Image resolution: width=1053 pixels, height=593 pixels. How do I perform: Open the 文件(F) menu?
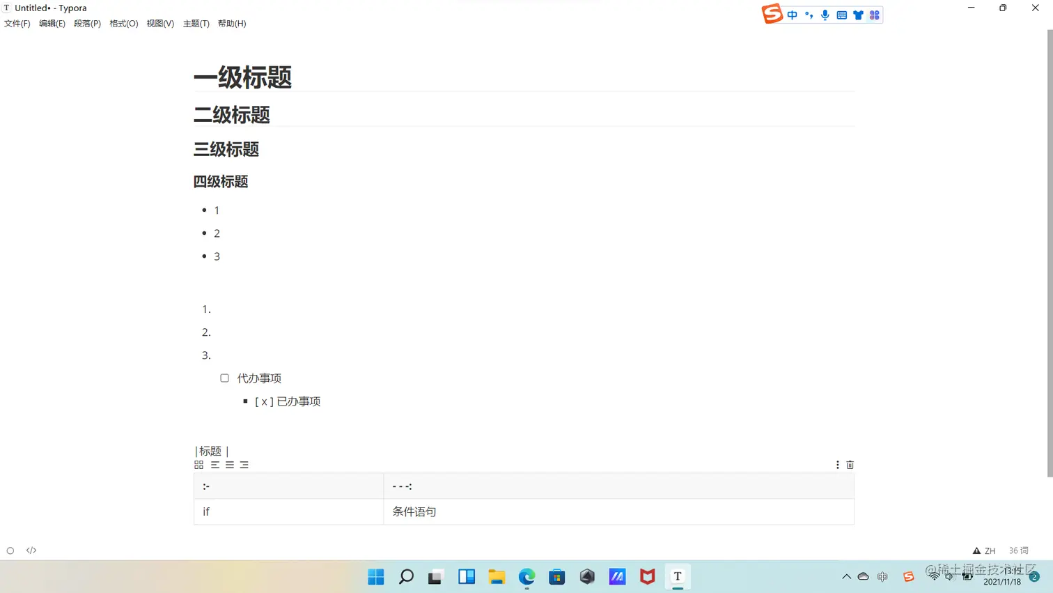coord(17,24)
